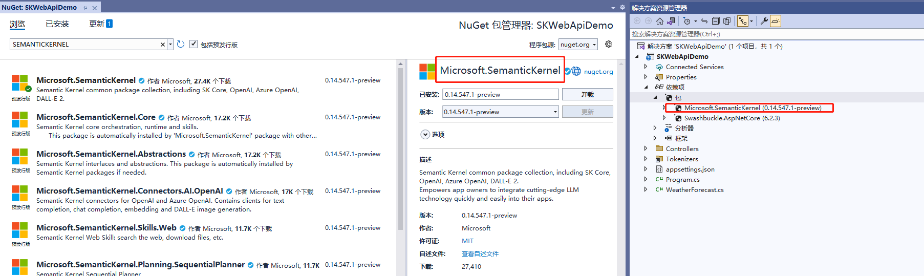
Task: Click the Back arrow in Solution Explorer toolbar
Action: pos(637,21)
